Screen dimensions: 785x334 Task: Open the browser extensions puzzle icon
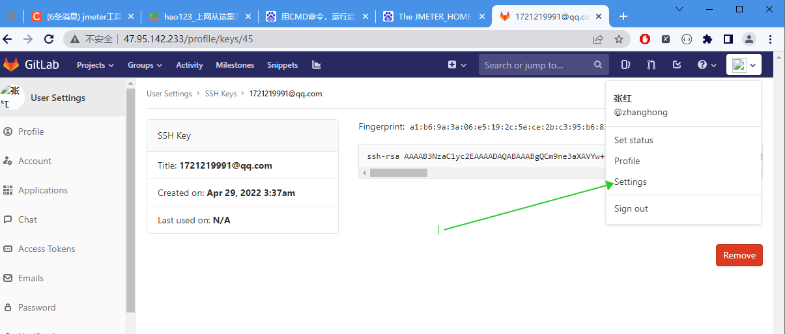[707, 39]
